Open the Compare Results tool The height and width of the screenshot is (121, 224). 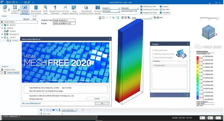tap(98, 10)
